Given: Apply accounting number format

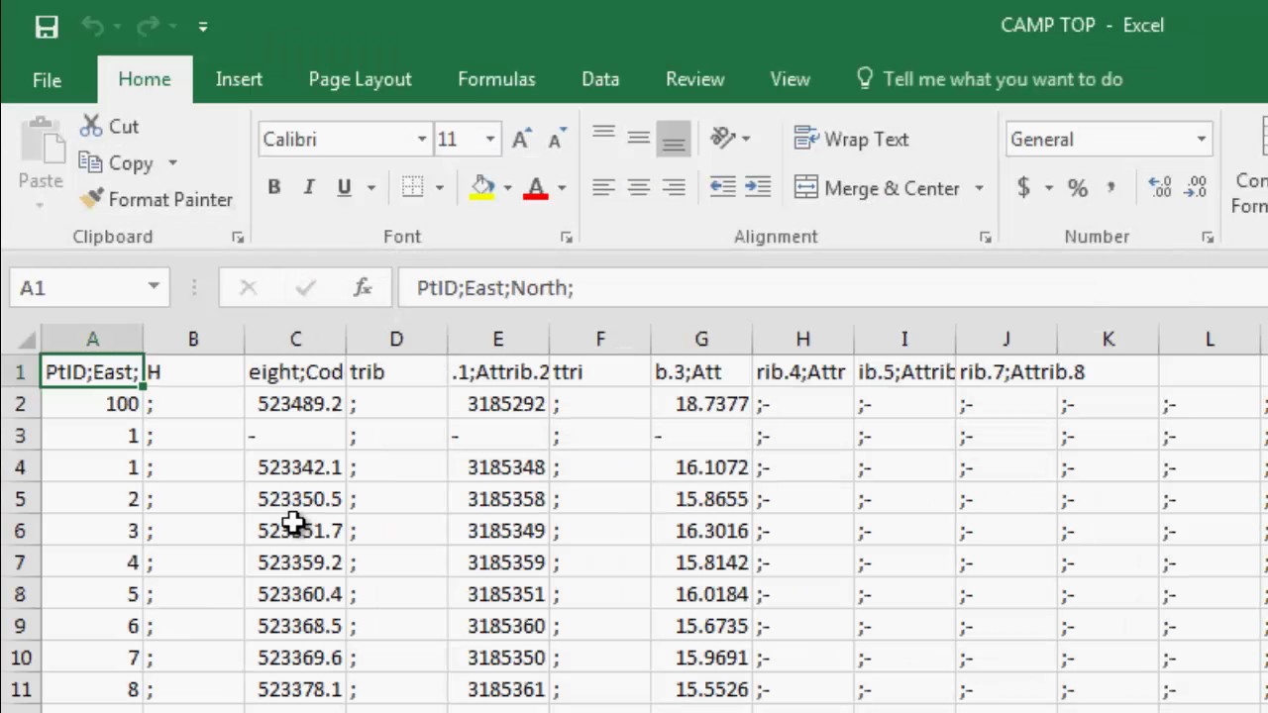Looking at the screenshot, I should coord(1023,187).
